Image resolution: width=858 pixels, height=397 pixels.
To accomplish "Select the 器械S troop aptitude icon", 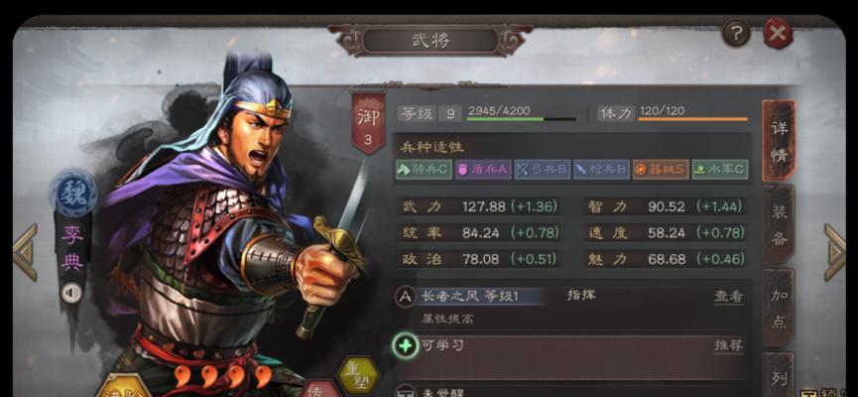I will 661,169.
